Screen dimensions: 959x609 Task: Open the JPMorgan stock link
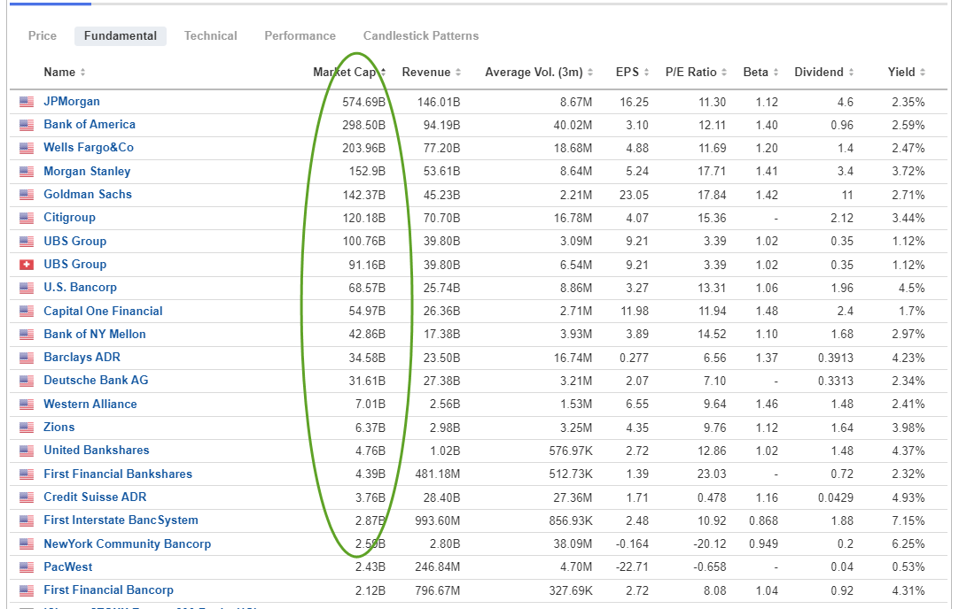coord(72,102)
